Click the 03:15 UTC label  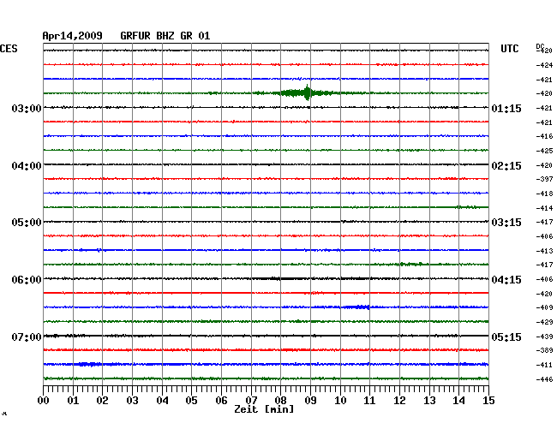pyautogui.click(x=506, y=223)
